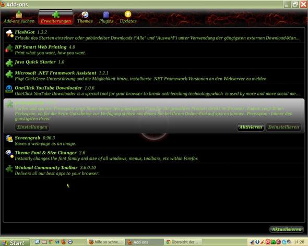
Task: Click the HP Smart Web Printing icon
Action: (9, 48)
